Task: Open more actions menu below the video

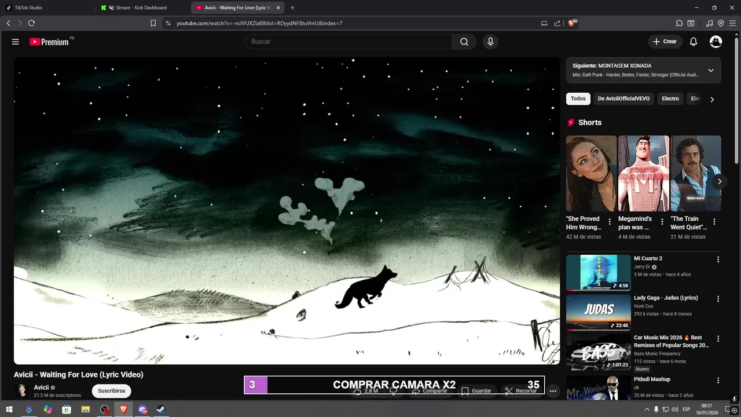Action: (x=553, y=391)
